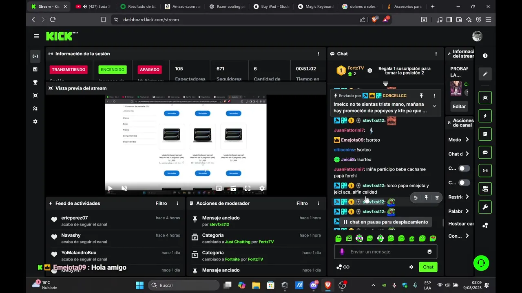Screen dimensions: 522x293
Task: Enter fullscreen on the stream preview
Action: pos(247,188)
